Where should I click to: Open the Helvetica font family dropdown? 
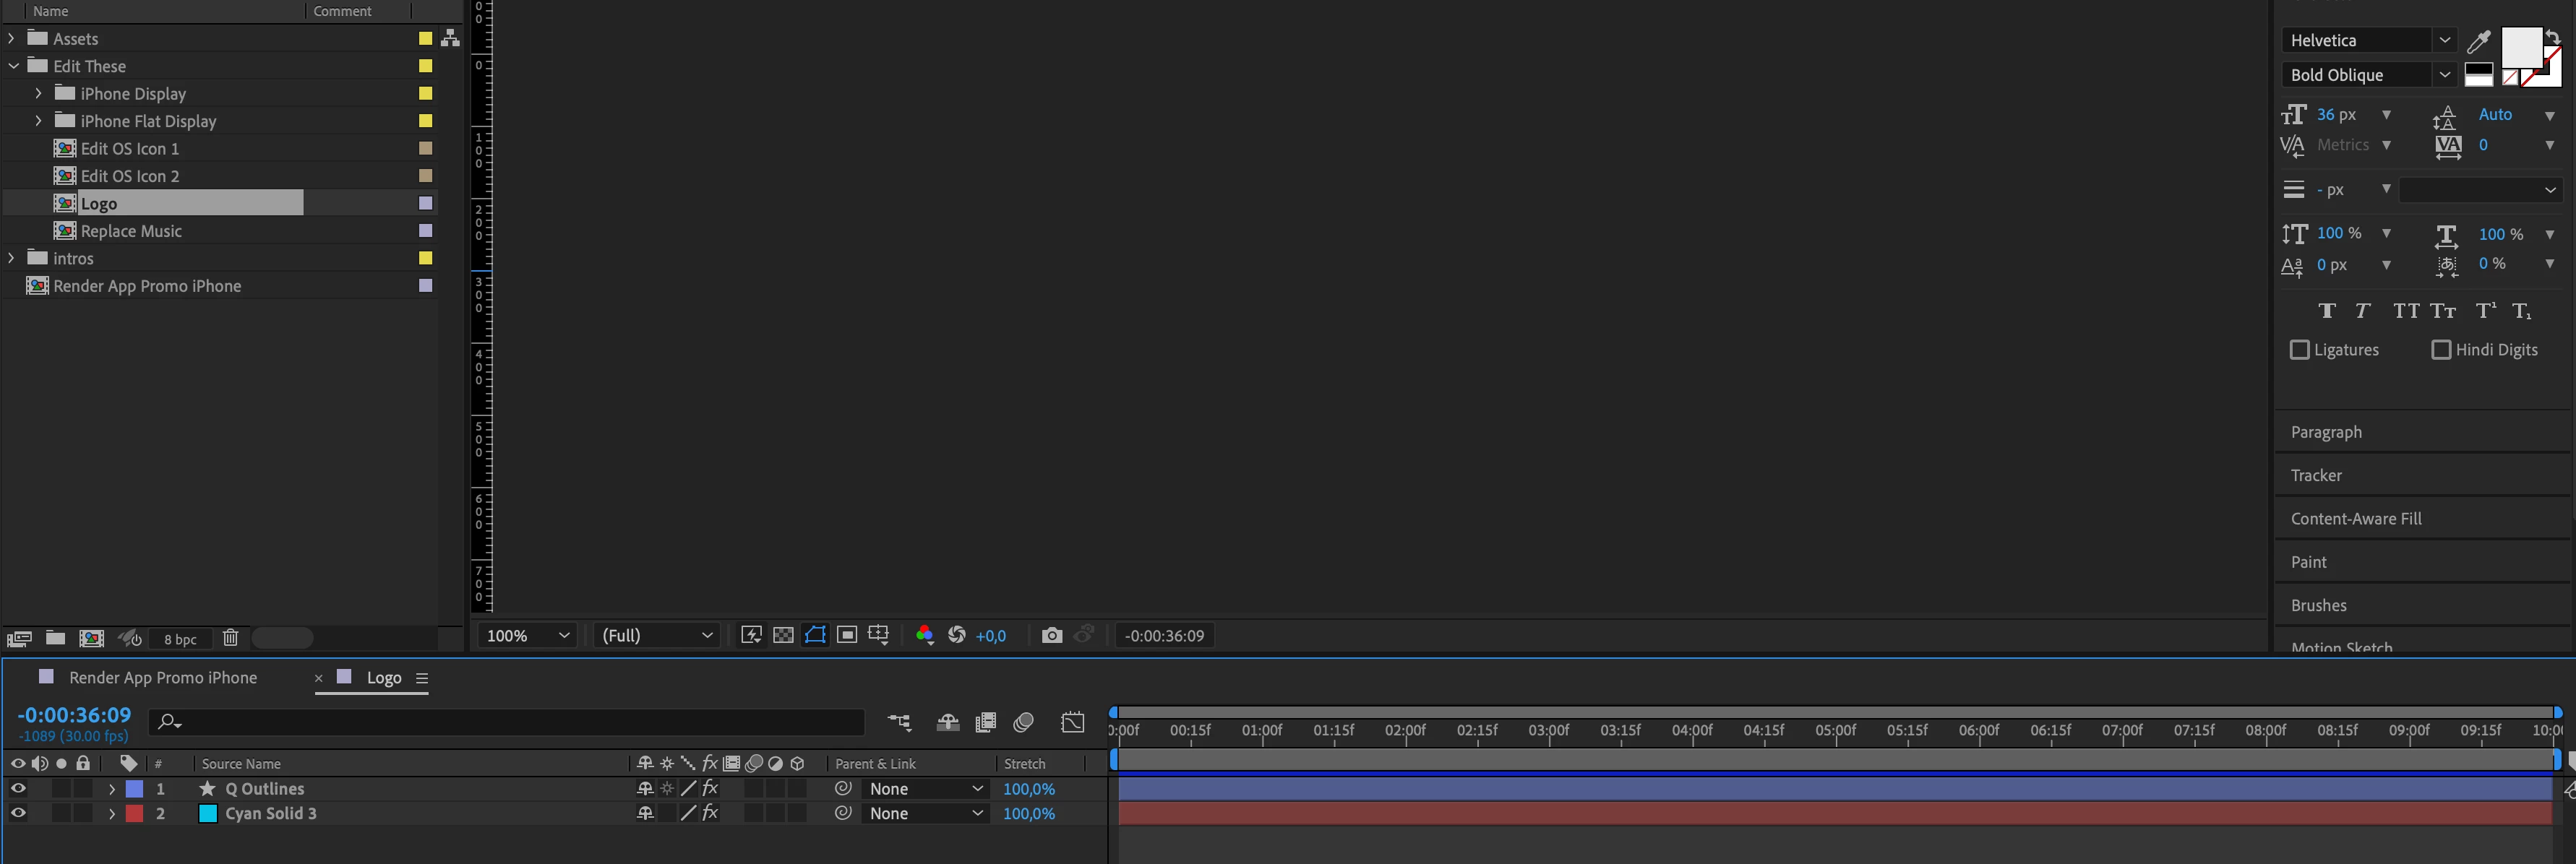2443,40
